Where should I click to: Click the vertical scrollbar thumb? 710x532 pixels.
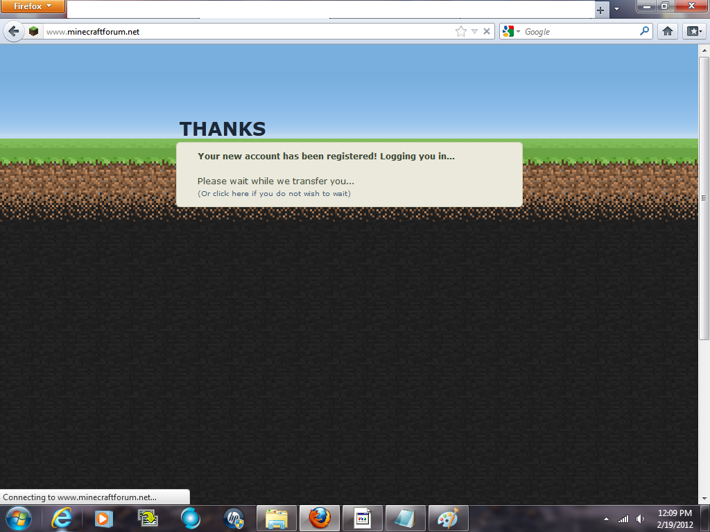[x=704, y=197]
